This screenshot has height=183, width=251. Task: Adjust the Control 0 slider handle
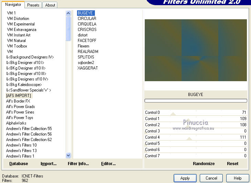tap(173, 114)
